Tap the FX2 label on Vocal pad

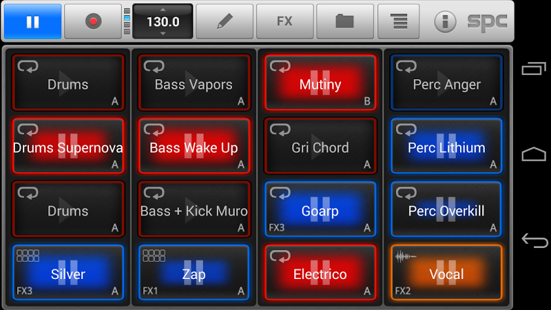point(403,291)
